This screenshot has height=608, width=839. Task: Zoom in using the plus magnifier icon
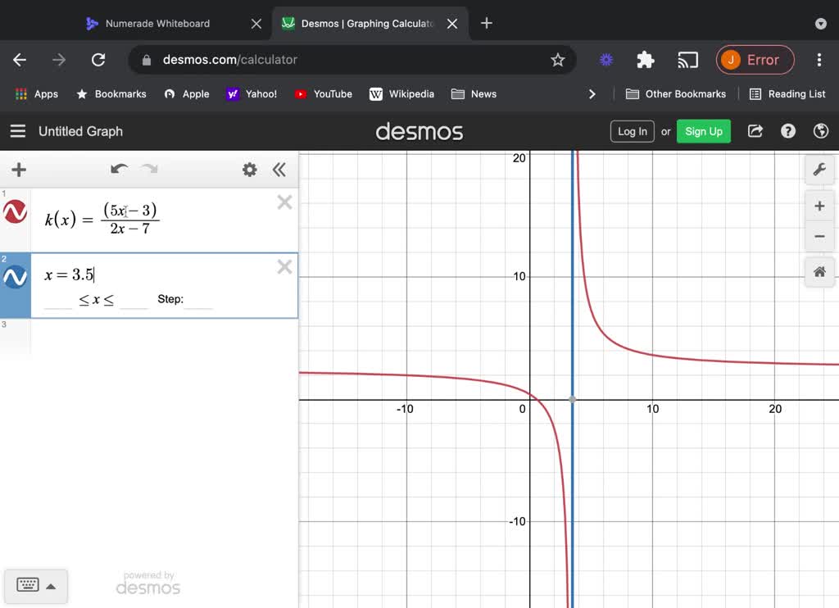(x=819, y=206)
